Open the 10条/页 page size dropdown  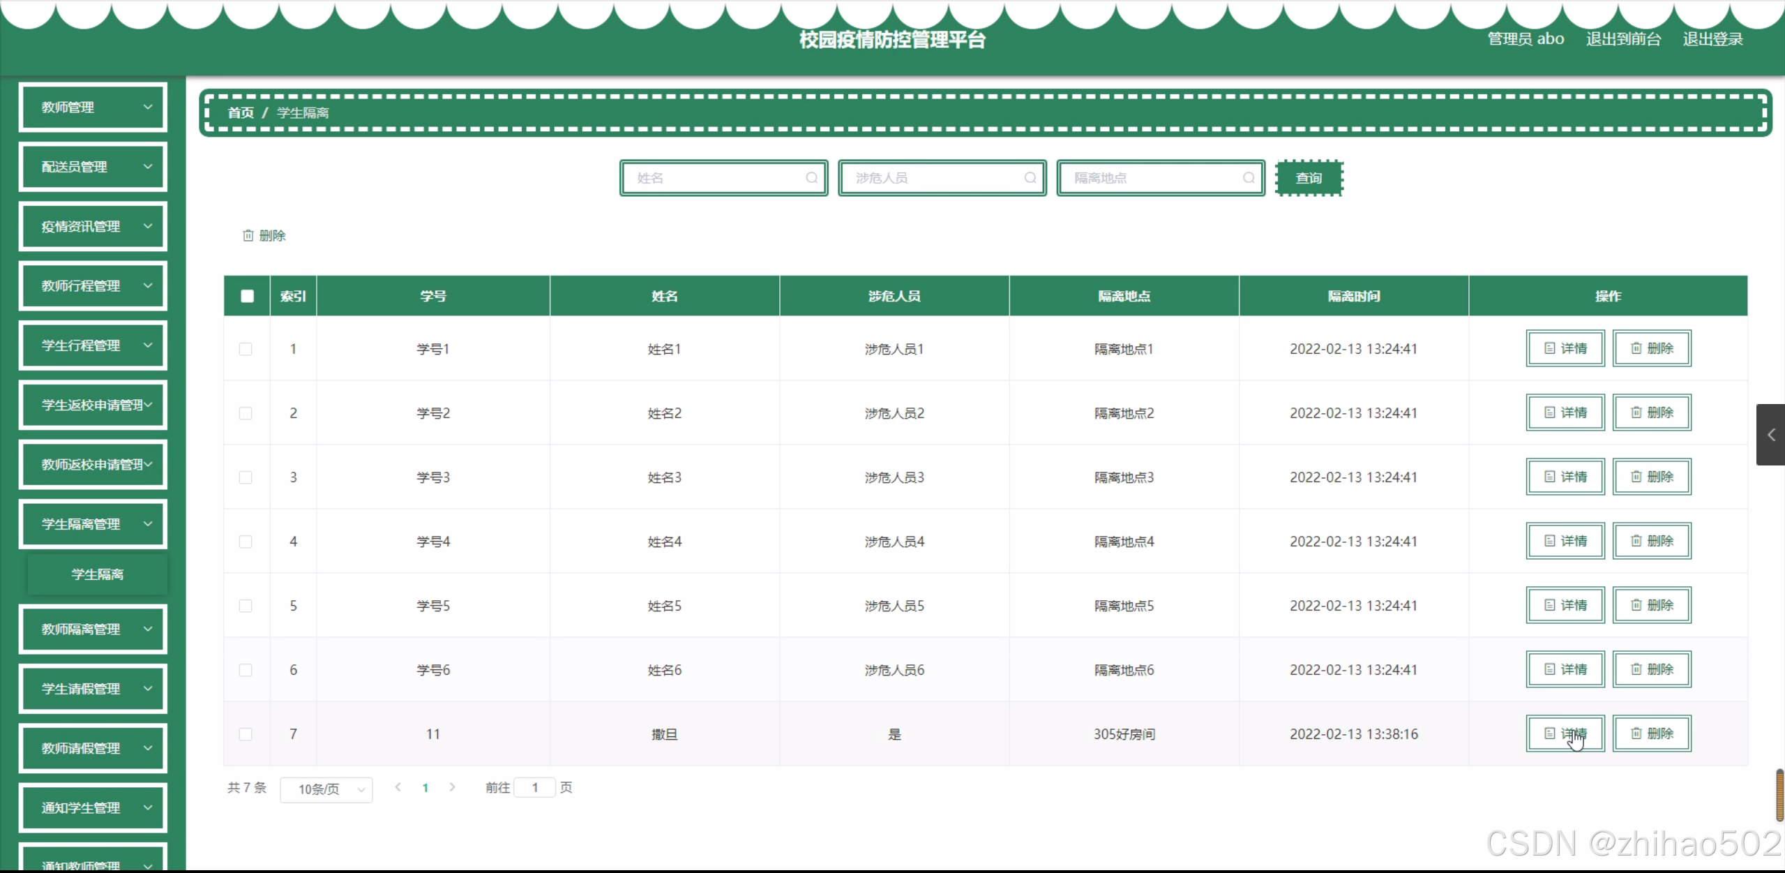[x=326, y=789]
